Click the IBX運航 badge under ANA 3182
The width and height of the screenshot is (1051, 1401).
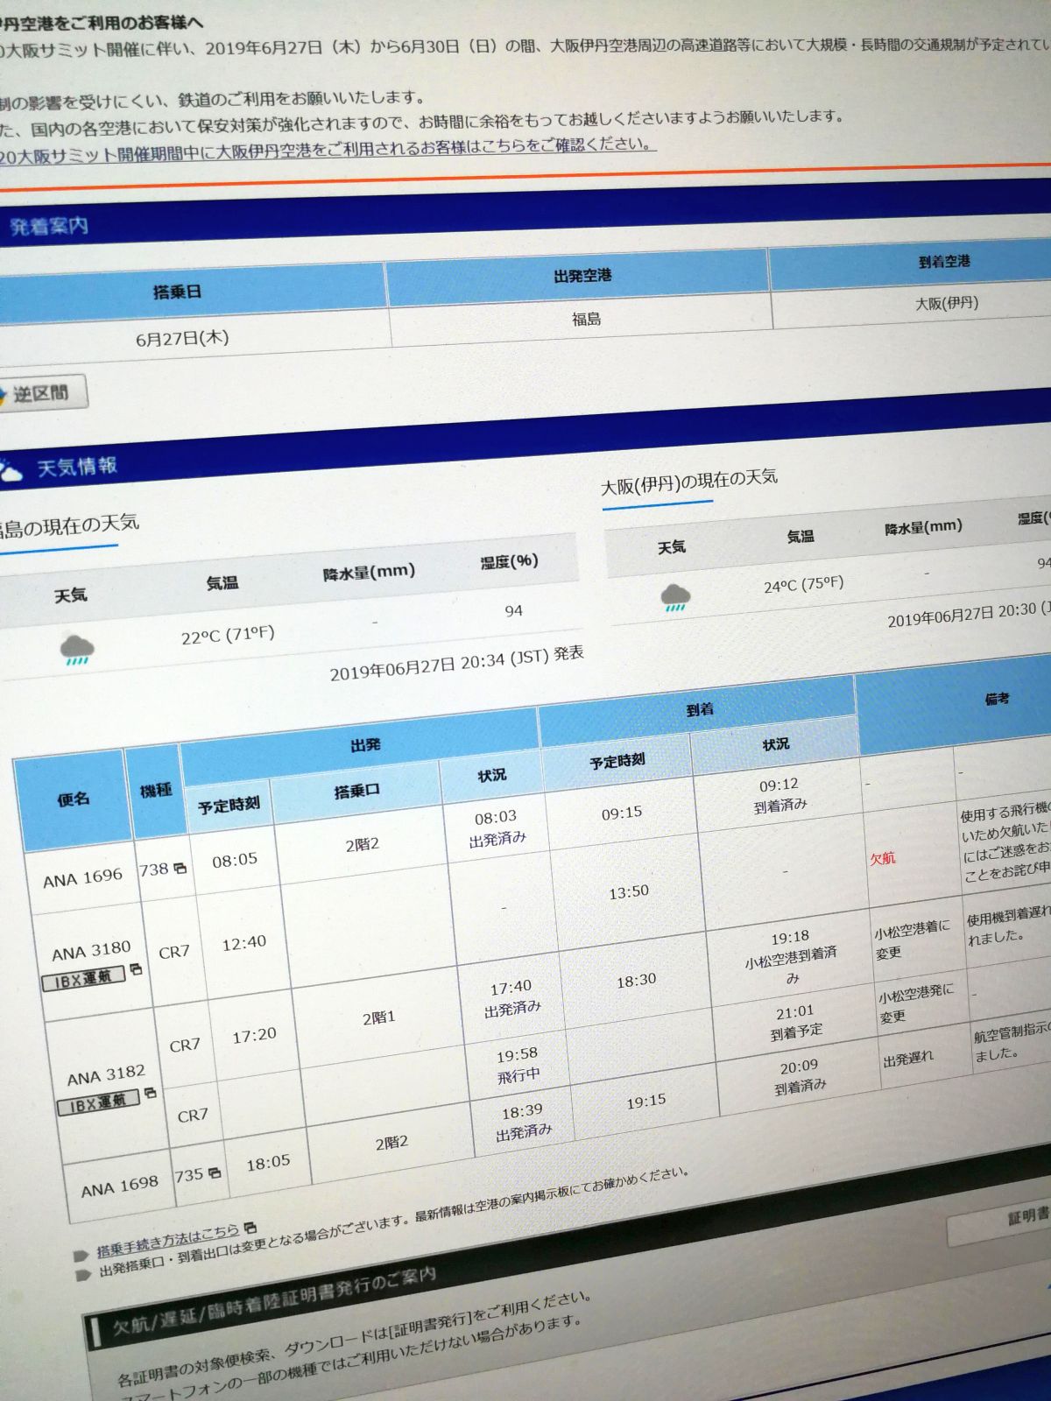99,1102
